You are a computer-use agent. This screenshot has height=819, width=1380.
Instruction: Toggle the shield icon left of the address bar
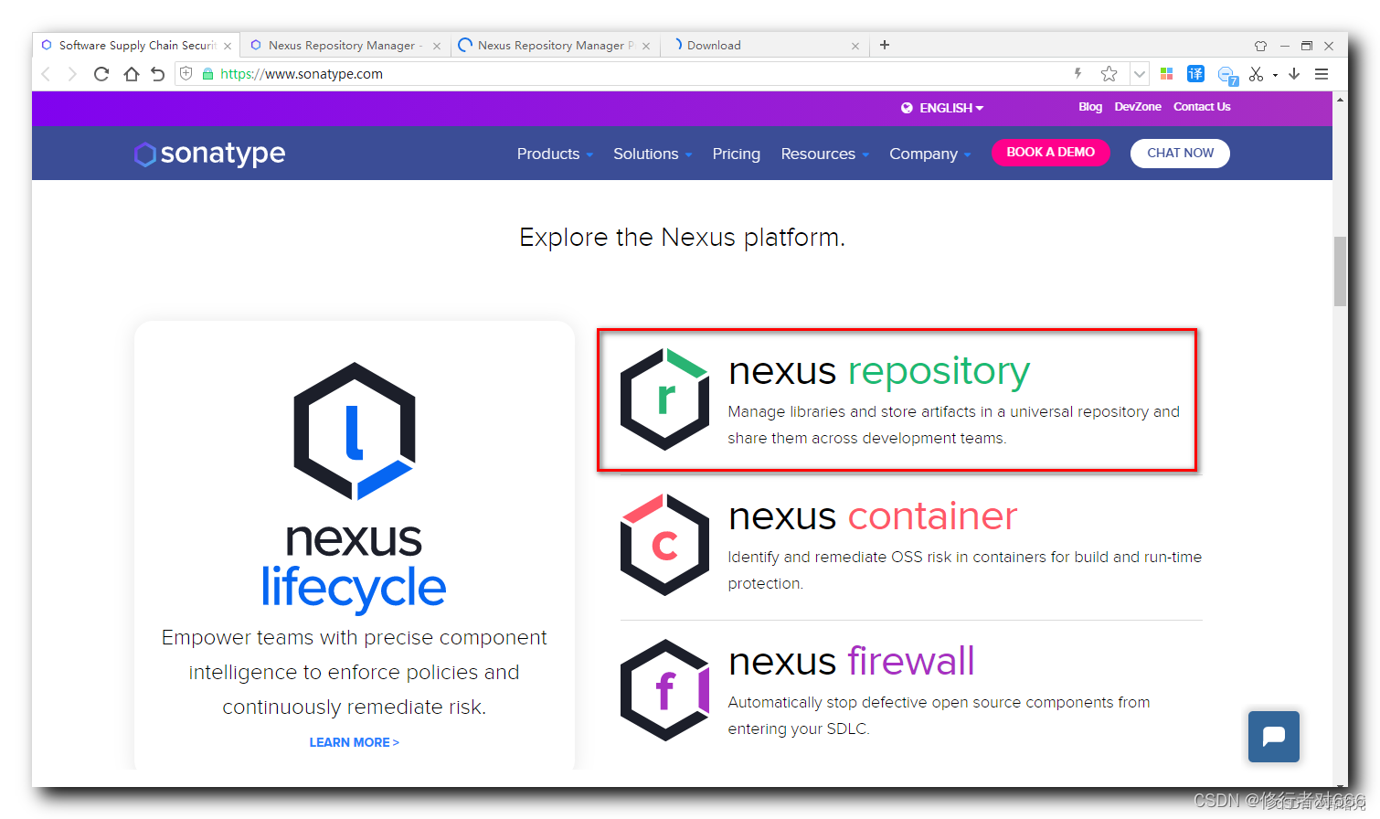click(x=186, y=73)
